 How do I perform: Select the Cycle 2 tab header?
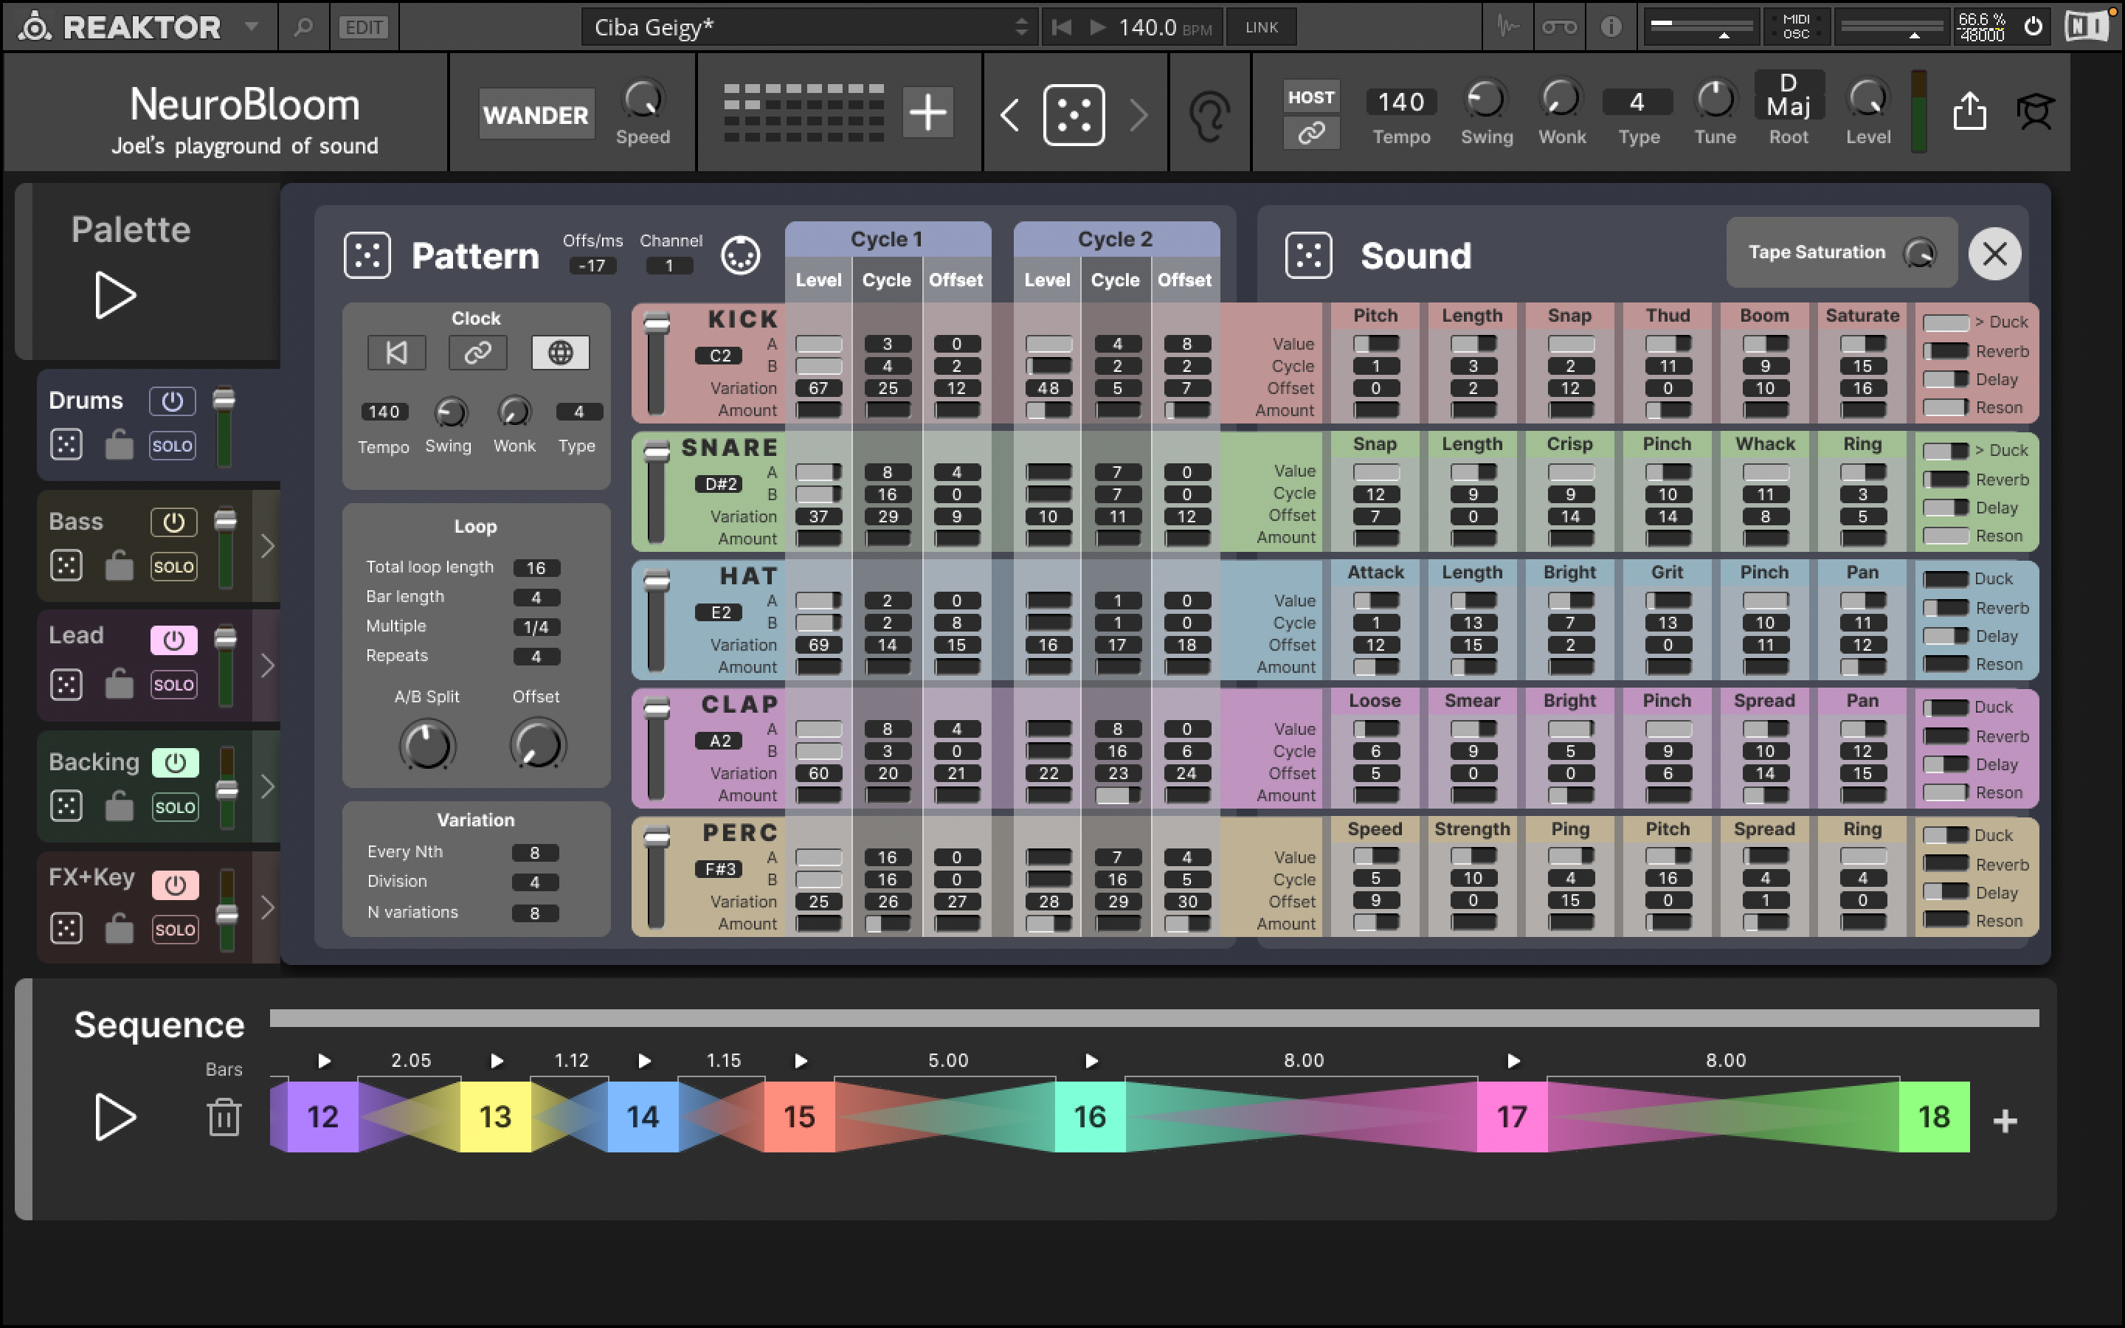(x=1115, y=239)
